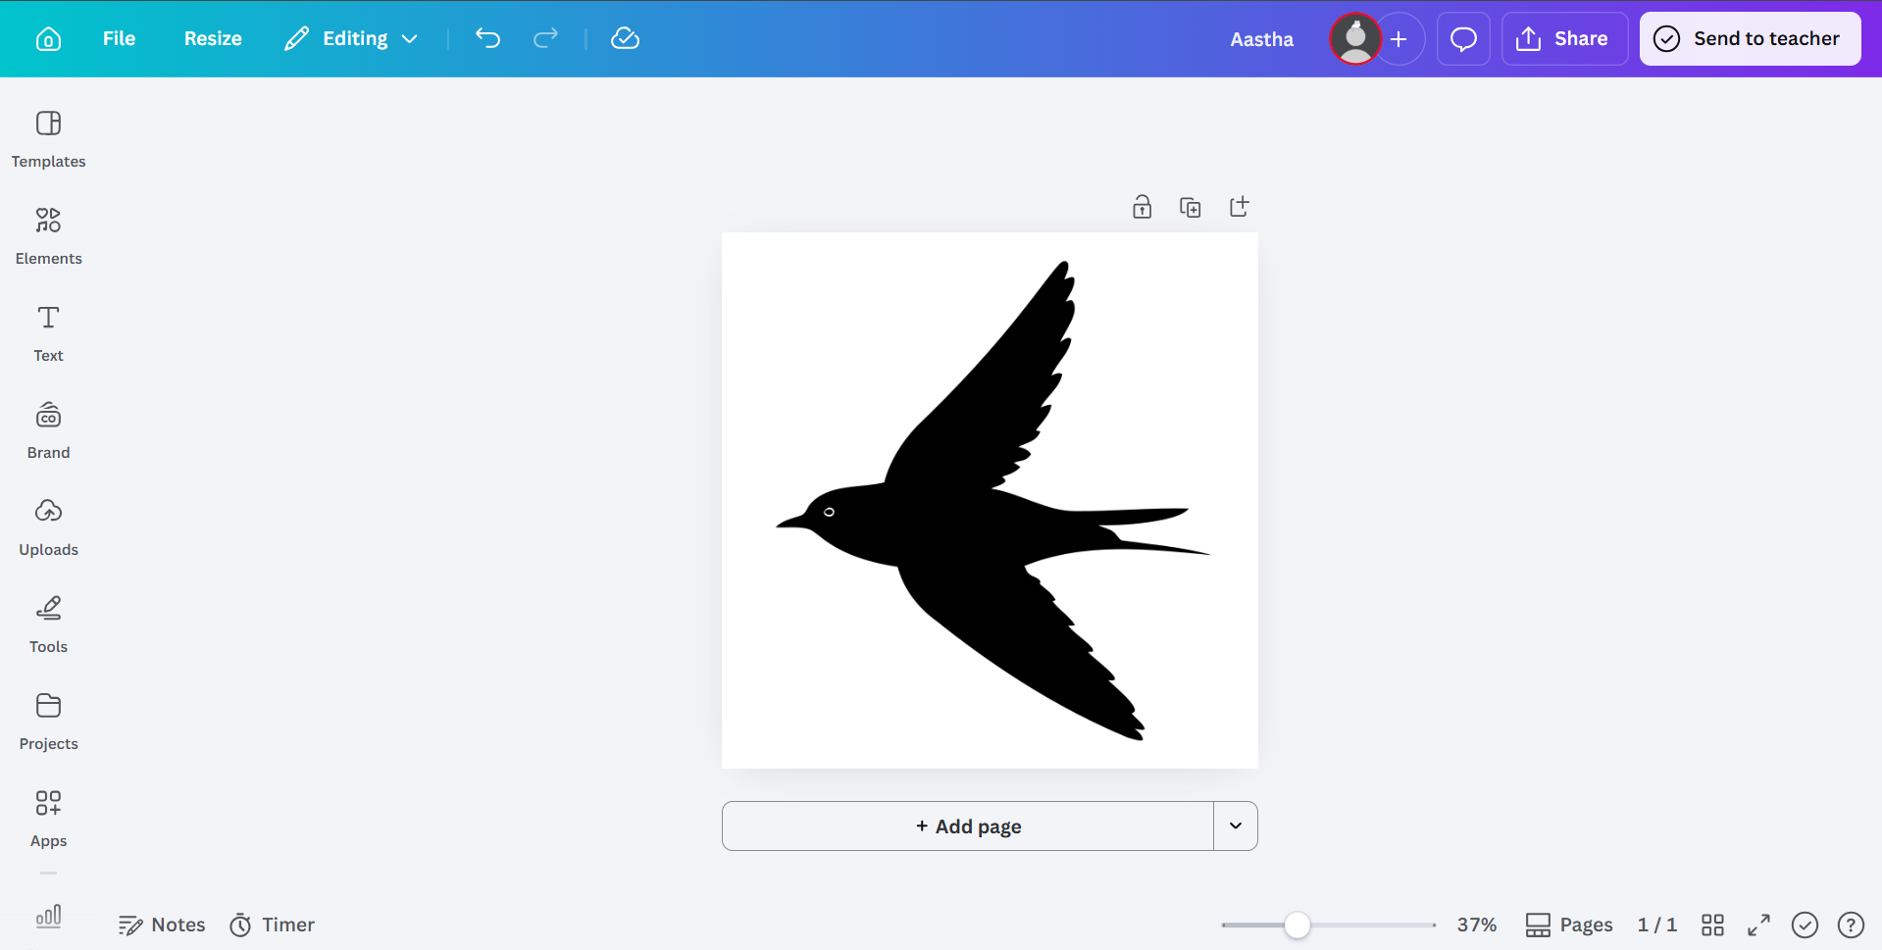
Task: Click Send to teacher button
Action: pos(1750,39)
